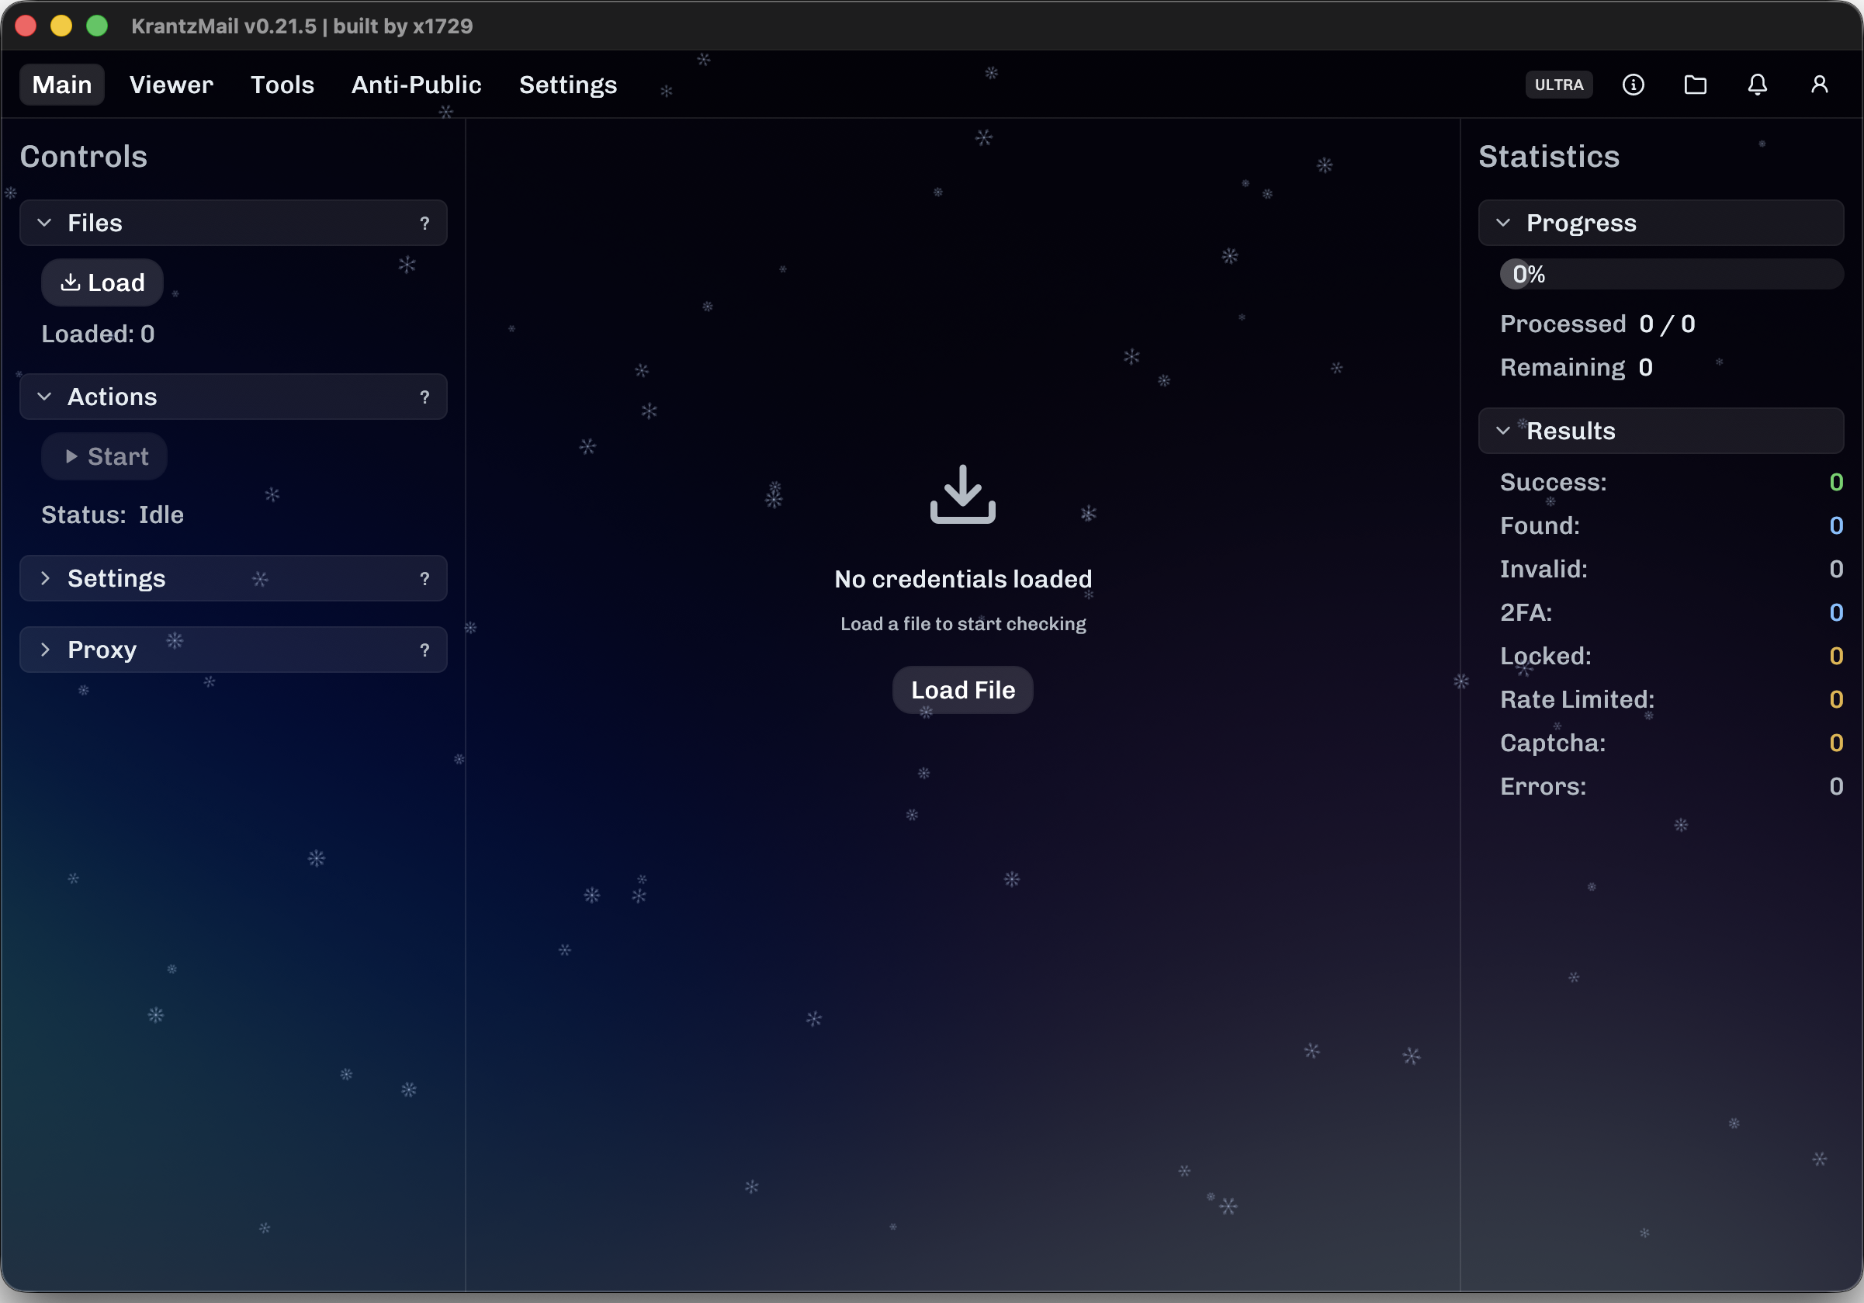Click the 0% progress bar
The height and width of the screenshot is (1303, 1864).
[x=1670, y=275]
